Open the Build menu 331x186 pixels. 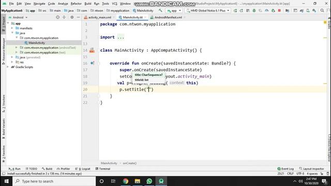(87, 4)
